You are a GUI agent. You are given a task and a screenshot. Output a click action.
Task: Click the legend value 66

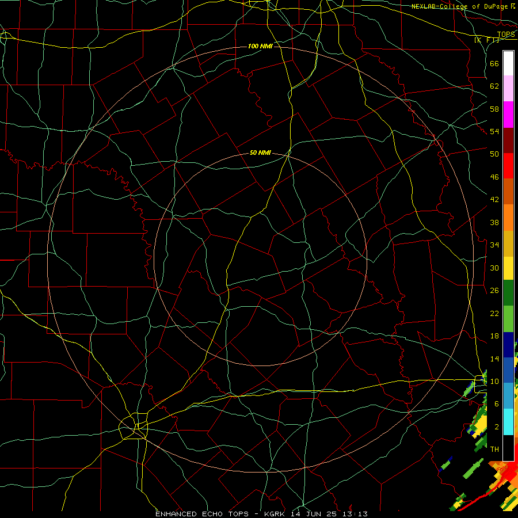tap(494, 64)
